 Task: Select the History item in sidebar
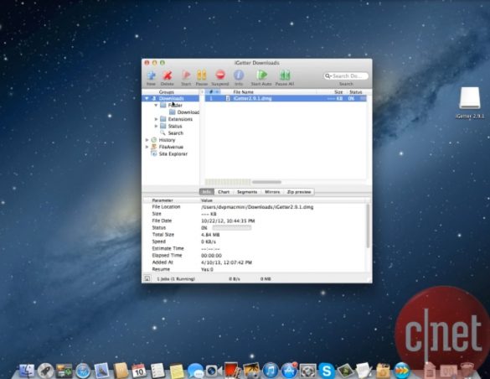coord(167,140)
